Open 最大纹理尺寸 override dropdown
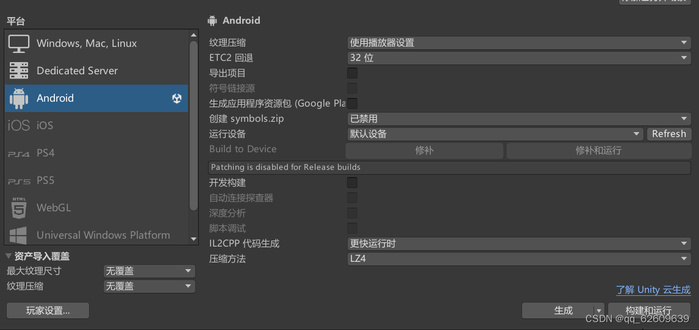 (x=149, y=271)
